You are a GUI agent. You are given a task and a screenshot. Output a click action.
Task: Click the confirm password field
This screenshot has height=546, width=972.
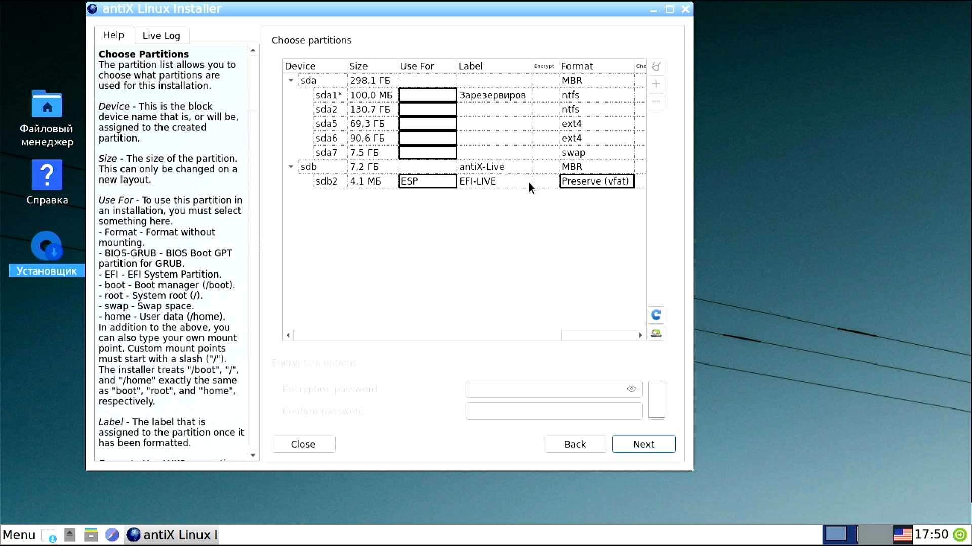(x=554, y=411)
